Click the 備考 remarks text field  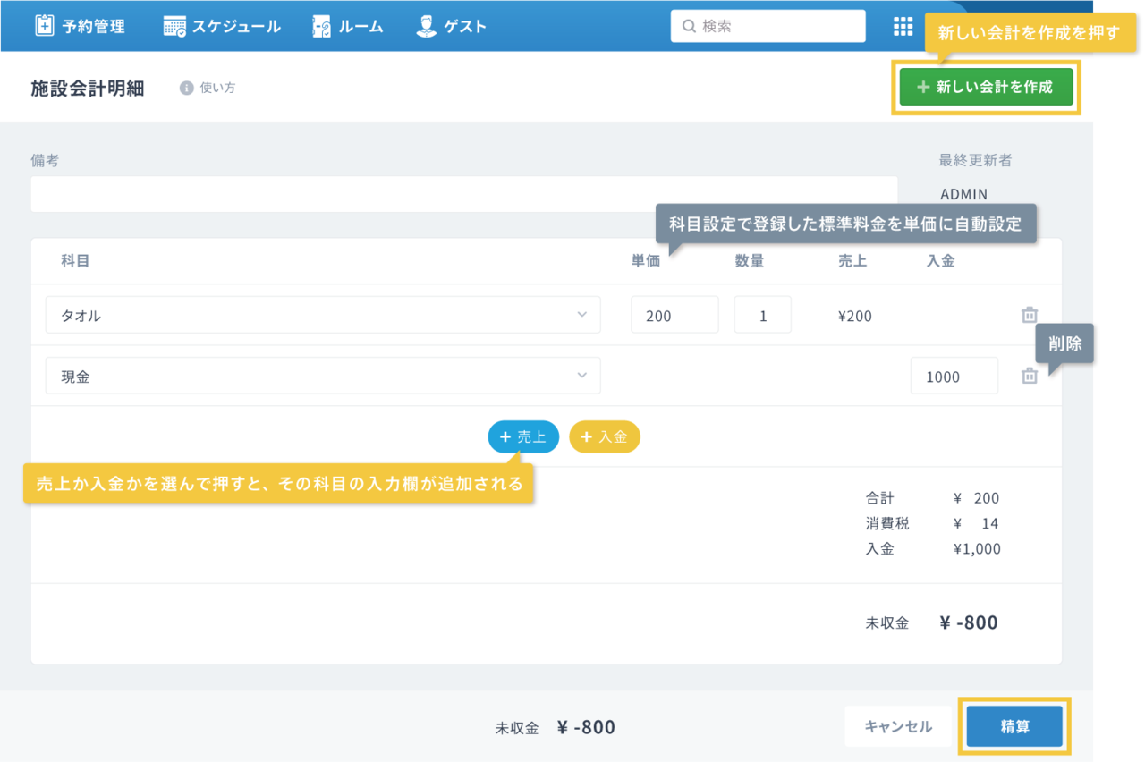pyautogui.click(x=463, y=194)
